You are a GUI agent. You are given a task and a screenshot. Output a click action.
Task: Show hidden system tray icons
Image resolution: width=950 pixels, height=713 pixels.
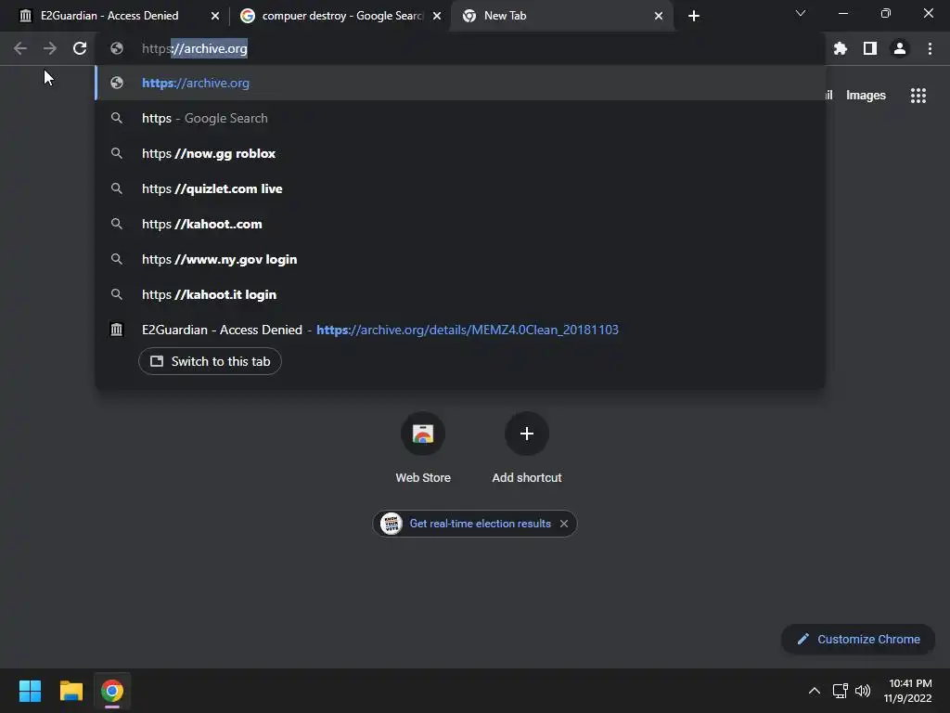(815, 691)
